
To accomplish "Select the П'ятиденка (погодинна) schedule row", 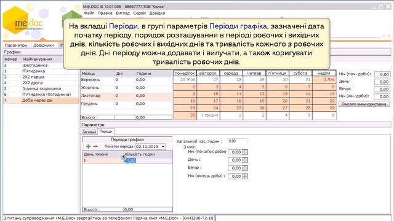I will [x=41, y=95].
